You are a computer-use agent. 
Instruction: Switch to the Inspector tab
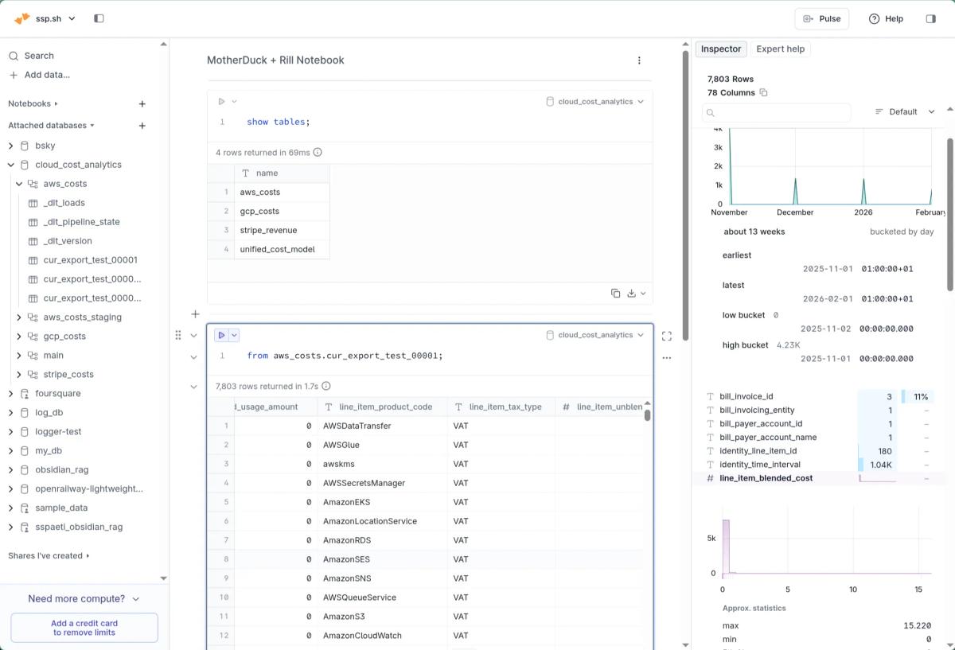[x=721, y=49]
